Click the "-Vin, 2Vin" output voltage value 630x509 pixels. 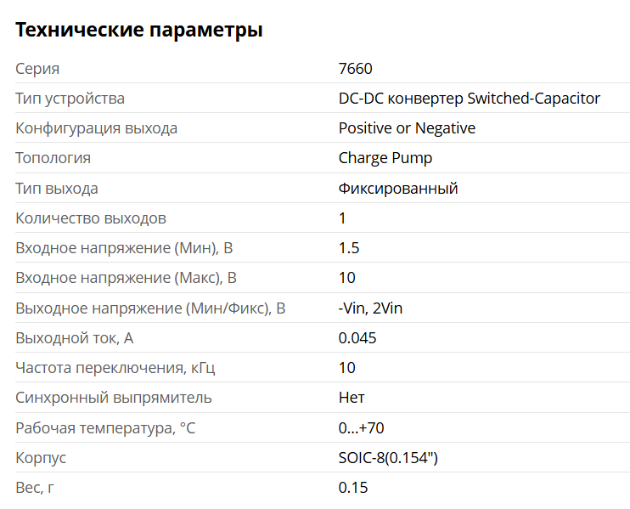[370, 308]
